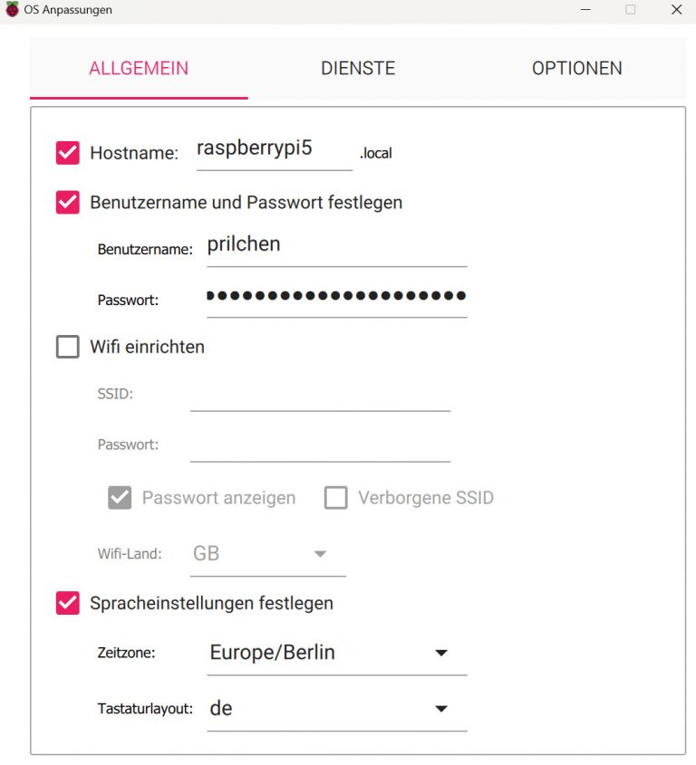
Task: Uncheck Benutzername und Passwort festlegen
Action: coord(67,202)
